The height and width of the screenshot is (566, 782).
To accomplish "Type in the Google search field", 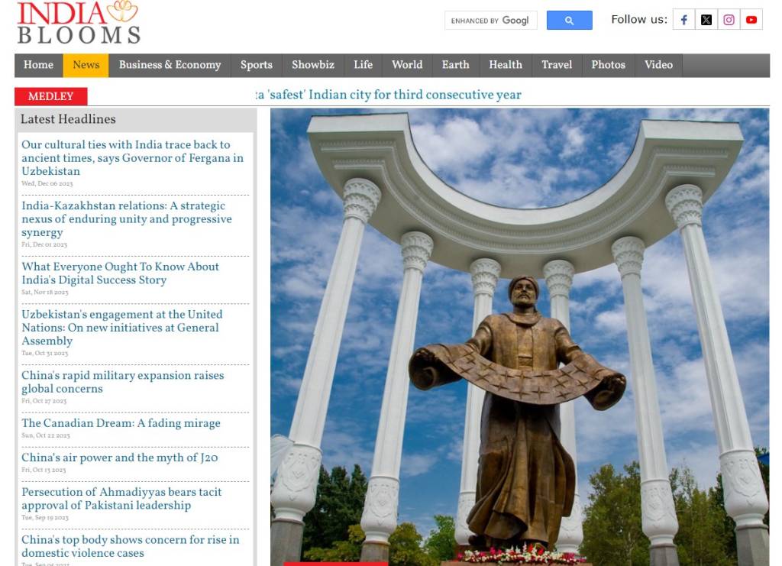I will coord(490,21).
